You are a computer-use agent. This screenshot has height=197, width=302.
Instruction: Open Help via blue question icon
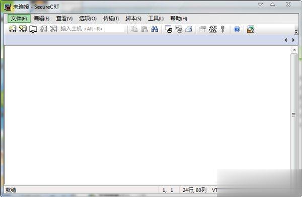coord(237,29)
